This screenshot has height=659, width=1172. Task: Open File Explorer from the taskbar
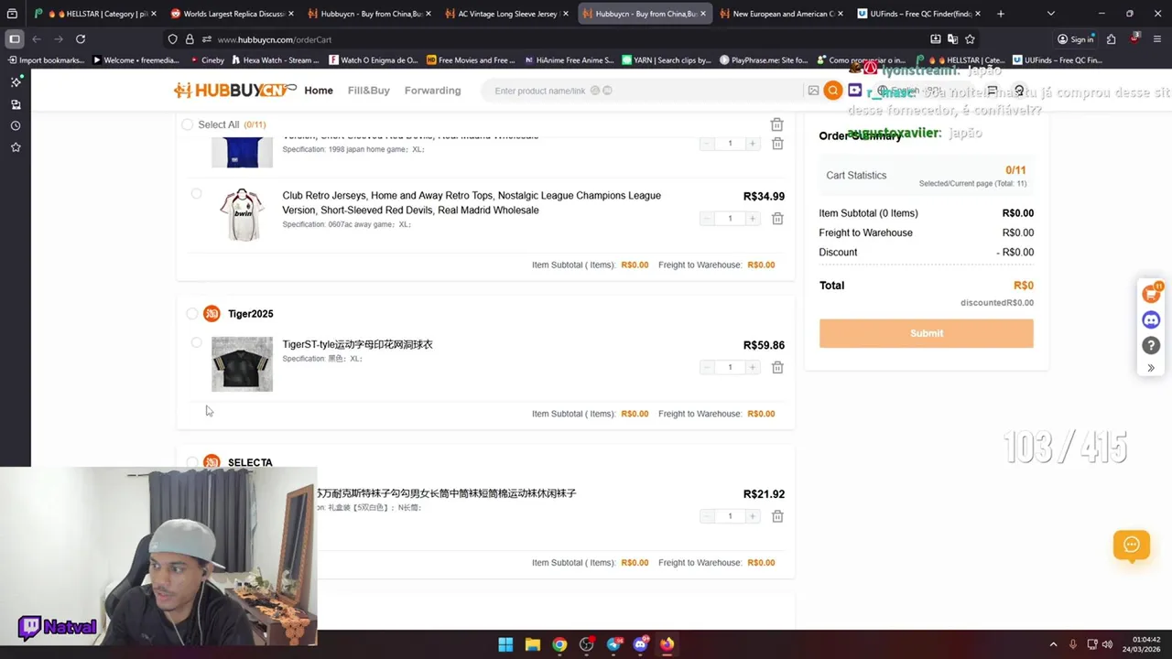532,644
